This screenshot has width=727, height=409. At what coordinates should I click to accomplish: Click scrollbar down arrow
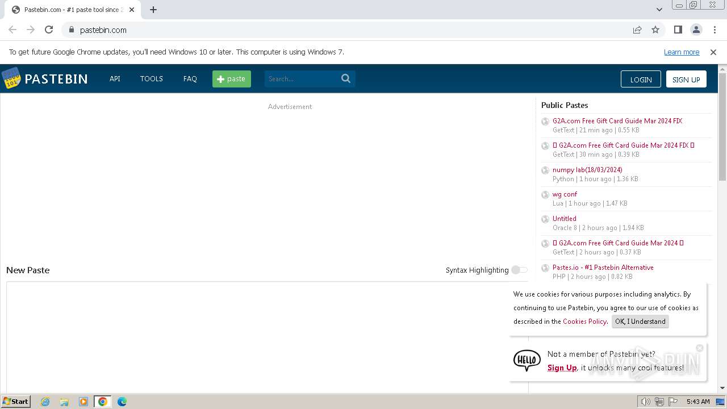pyautogui.click(x=722, y=388)
